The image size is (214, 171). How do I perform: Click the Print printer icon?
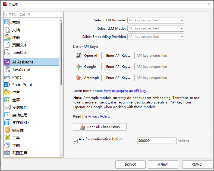point(7,77)
